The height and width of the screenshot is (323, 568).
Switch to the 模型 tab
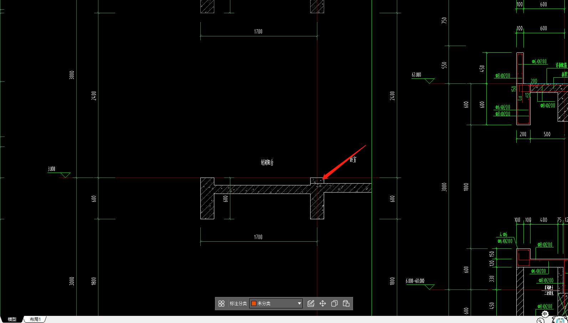point(12,319)
